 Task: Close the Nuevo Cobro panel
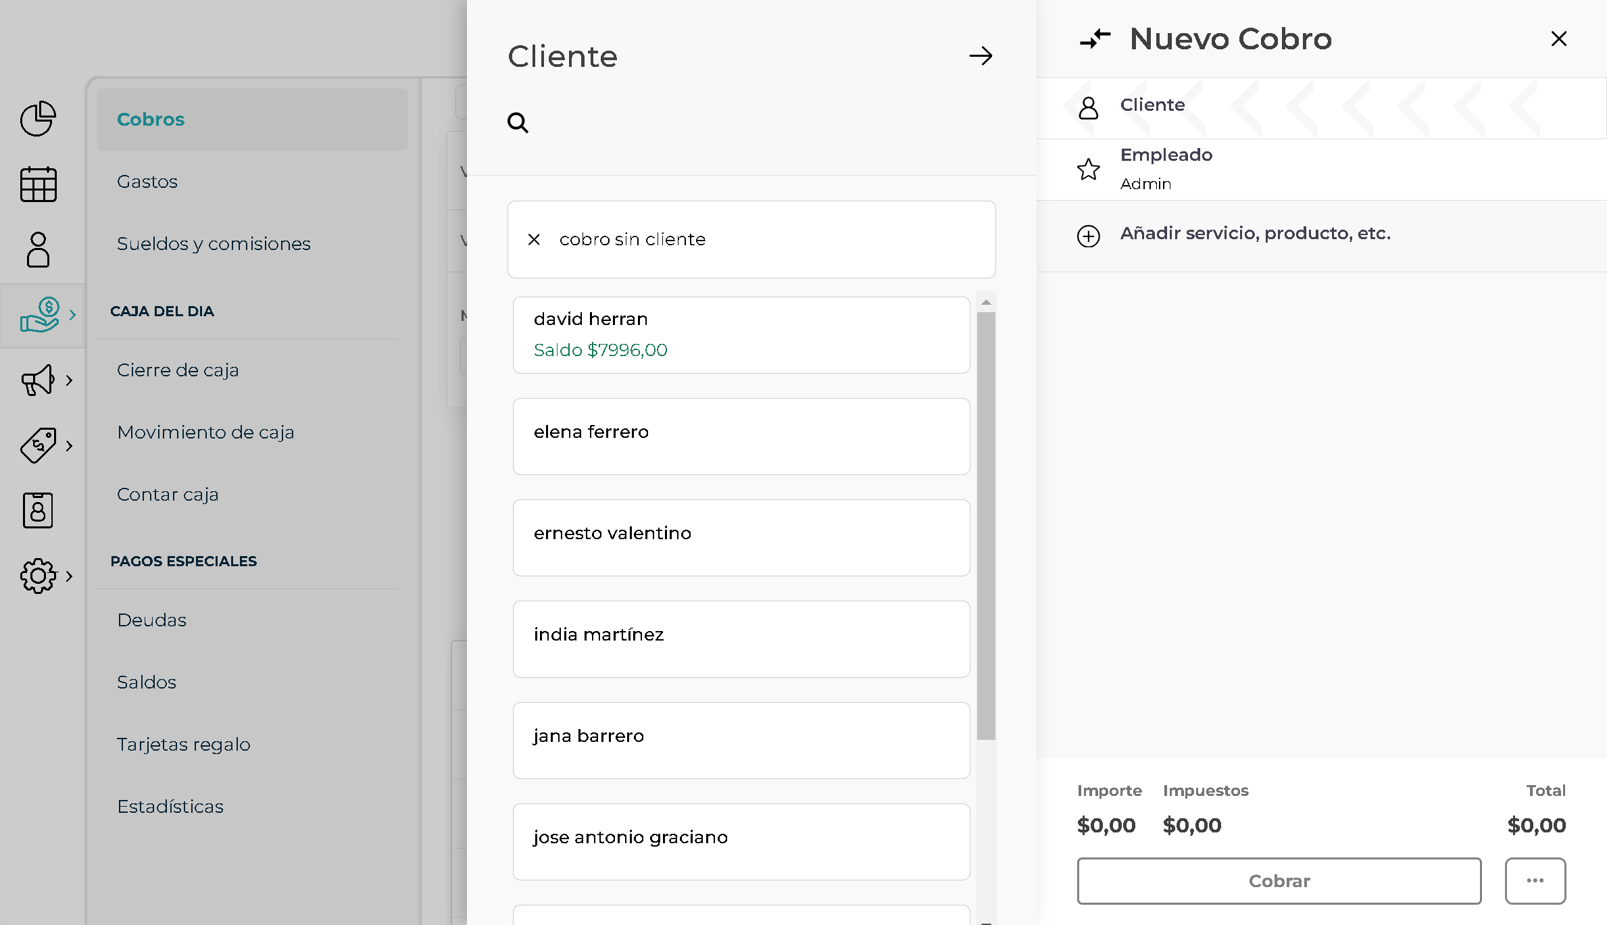point(1559,39)
